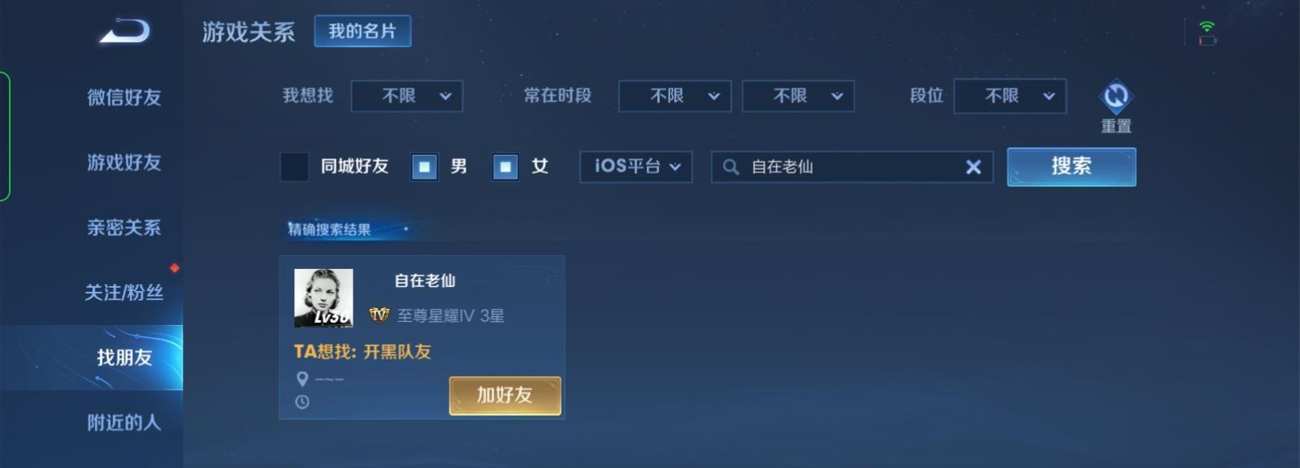1300x468 pixels.
Task: Enable the 同城好友 checkbox
Action: (x=294, y=167)
